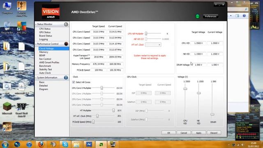Toggle the Select All Cores checkbox
The image size is (263, 148).
(x=74, y=82)
